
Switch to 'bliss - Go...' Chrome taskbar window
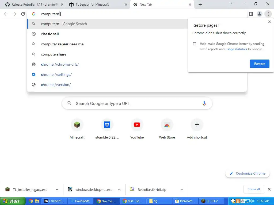[133, 201]
